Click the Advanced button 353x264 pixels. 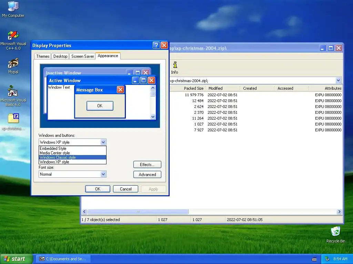[x=147, y=174]
